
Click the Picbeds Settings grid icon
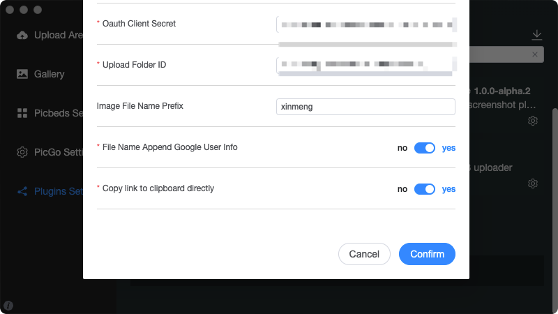click(22, 113)
